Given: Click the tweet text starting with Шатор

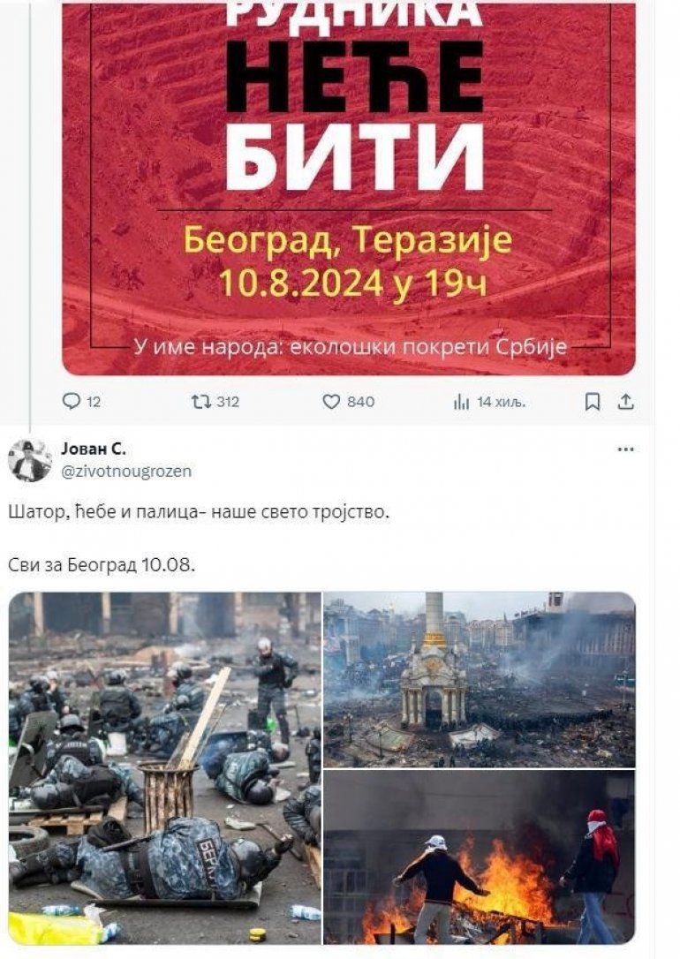Looking at the screenshot, I should (199, 511).
